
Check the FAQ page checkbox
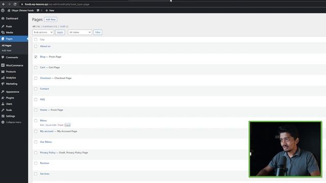point(36,100)
